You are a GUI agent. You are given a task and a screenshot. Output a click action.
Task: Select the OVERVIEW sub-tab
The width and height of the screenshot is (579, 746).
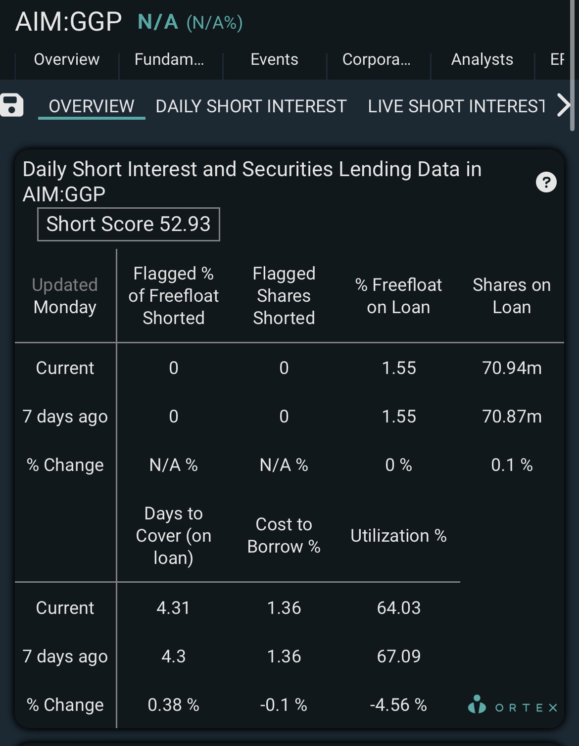(92, 106)
